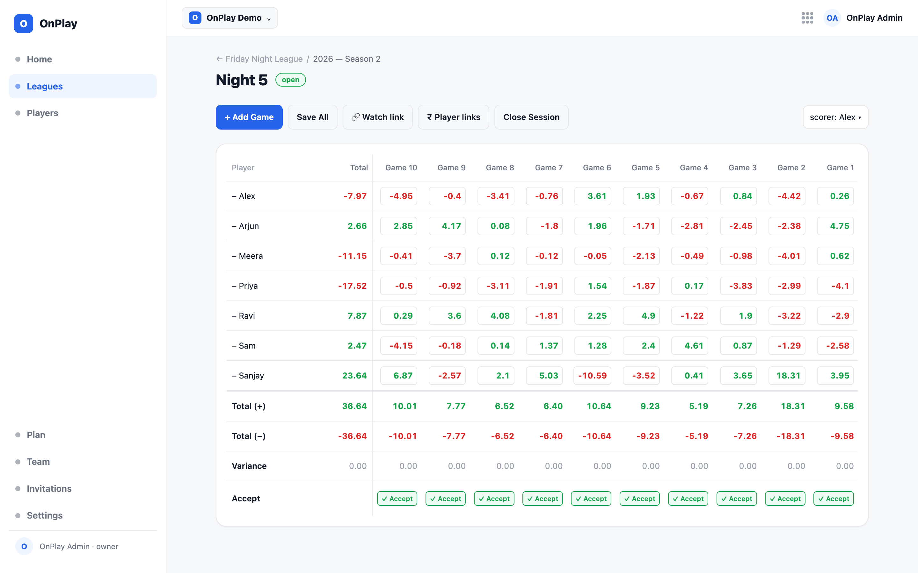Click the OnPlay Admin name top right
This screenshot has height=573, width=918.
874,18
